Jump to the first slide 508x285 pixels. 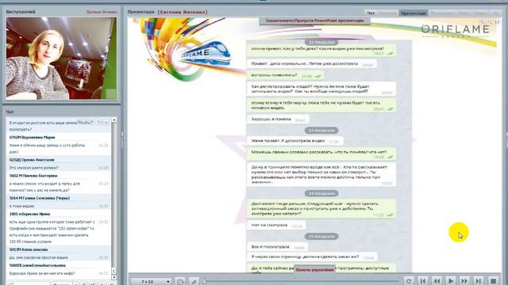click(423, 281)
